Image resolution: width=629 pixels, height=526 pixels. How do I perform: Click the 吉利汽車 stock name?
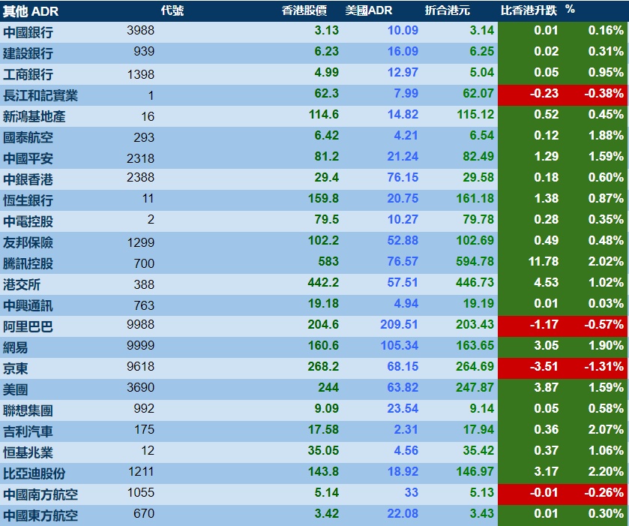28,431
